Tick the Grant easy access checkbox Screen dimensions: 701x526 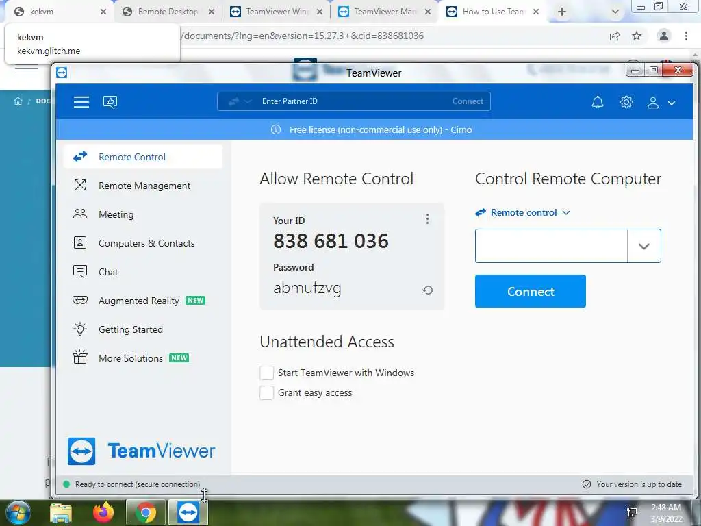click(x=266, y=392)
